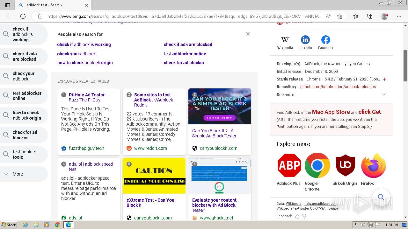Open the yellow CAUTION thumbnail

[154, 176]
